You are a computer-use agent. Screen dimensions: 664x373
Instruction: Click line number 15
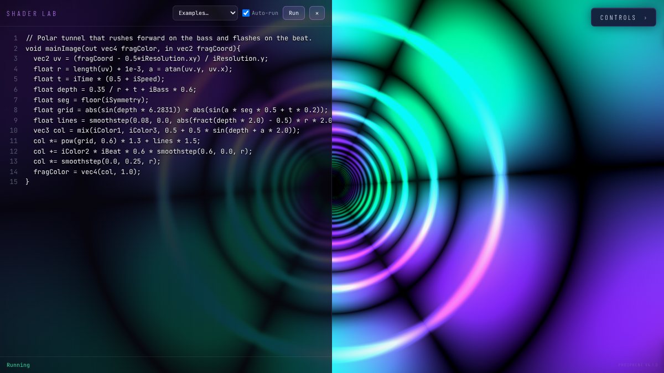14,182
